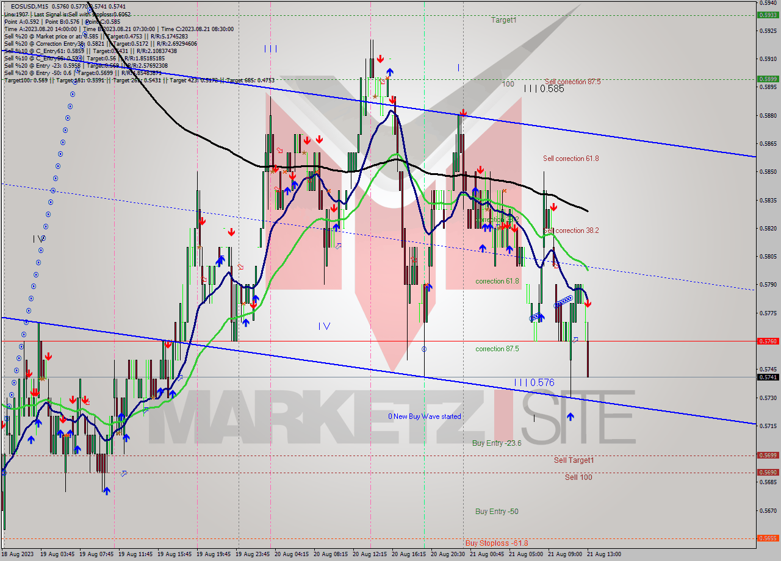Select the 'I I I 0.576' wave label
This screenshot has width=781, height=561.
point(534,382)
